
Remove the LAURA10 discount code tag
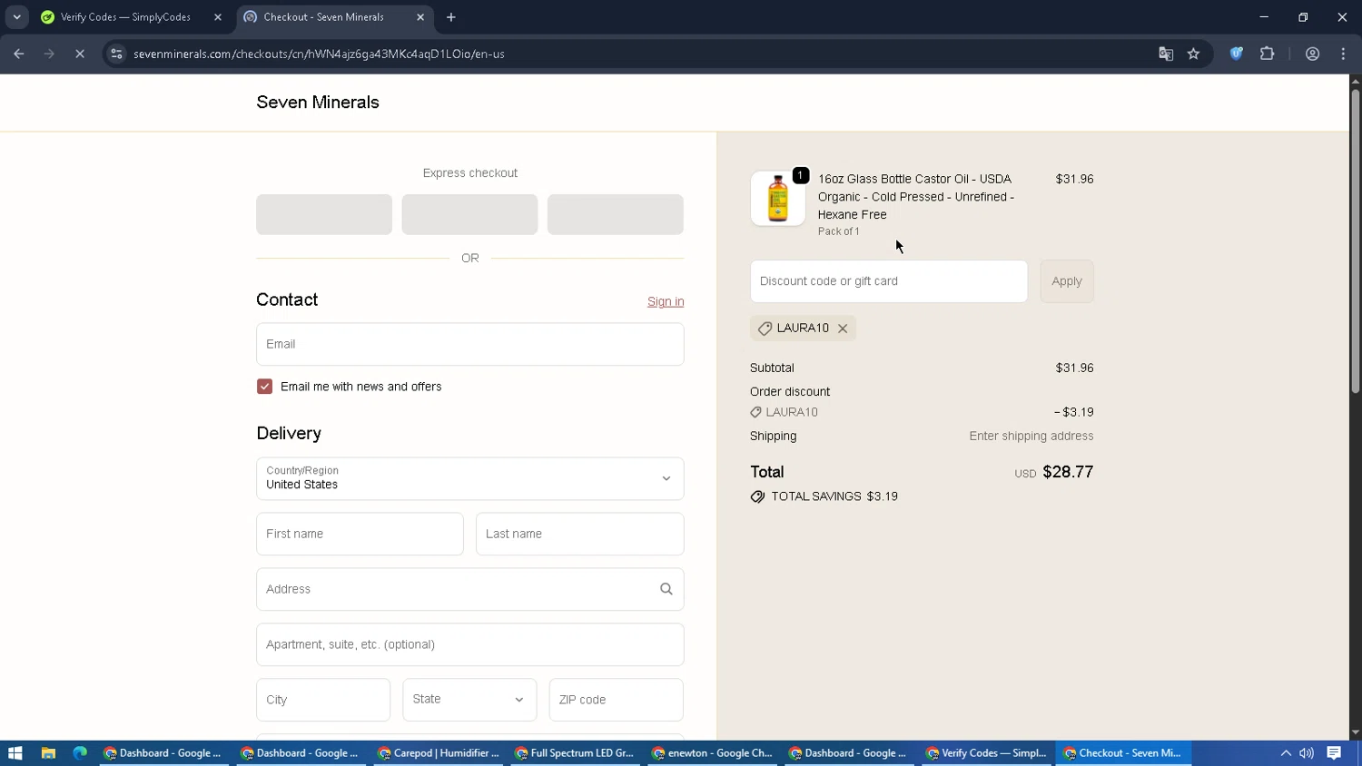click(843, 329)
